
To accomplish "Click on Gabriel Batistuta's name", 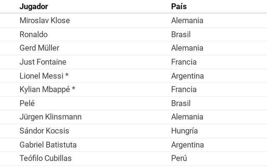I will tap(48, 145).
